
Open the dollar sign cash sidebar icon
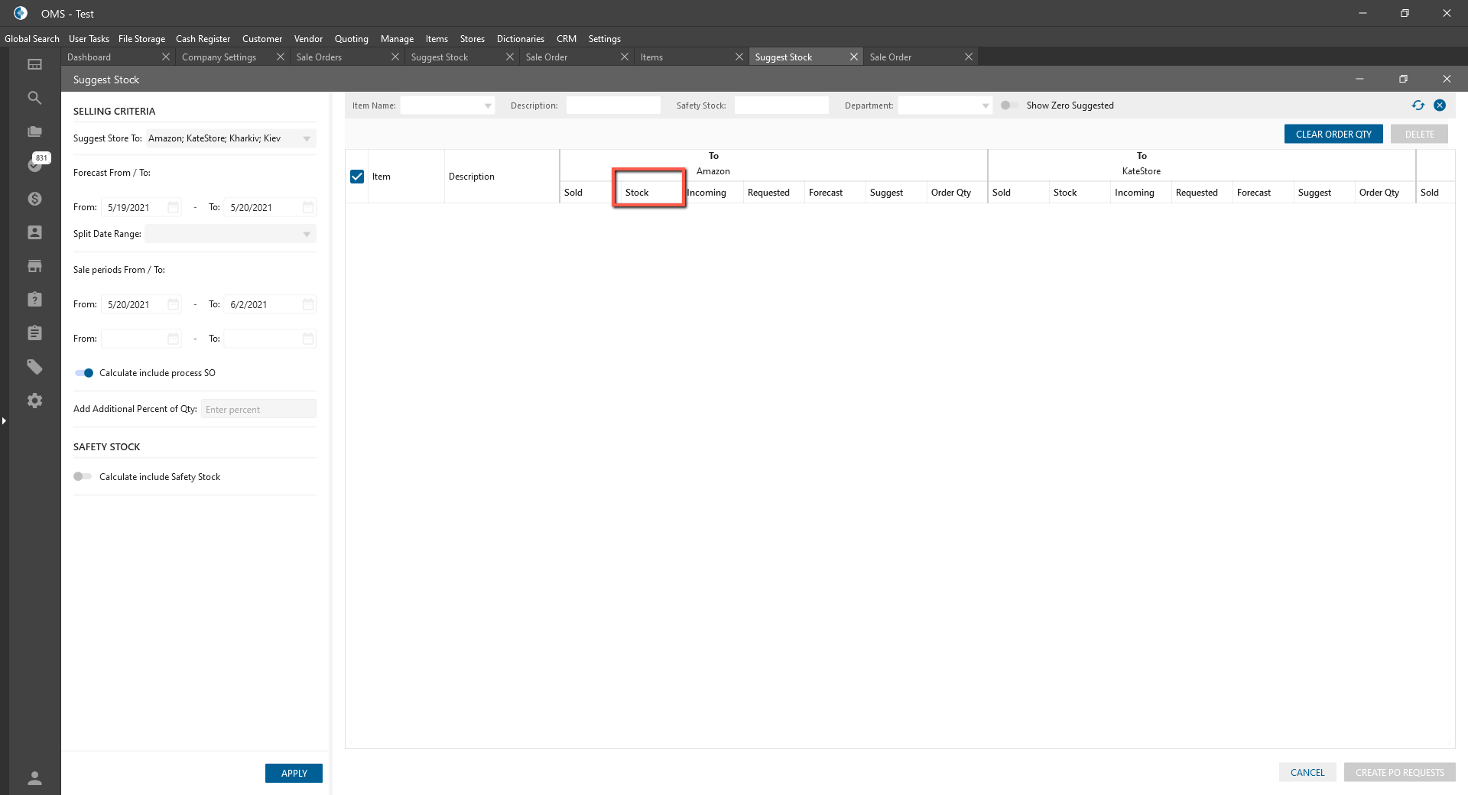34,199
